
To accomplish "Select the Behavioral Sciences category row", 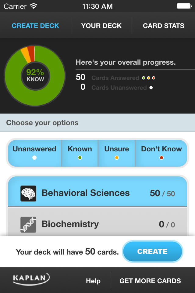I will [x=97, y=192].
